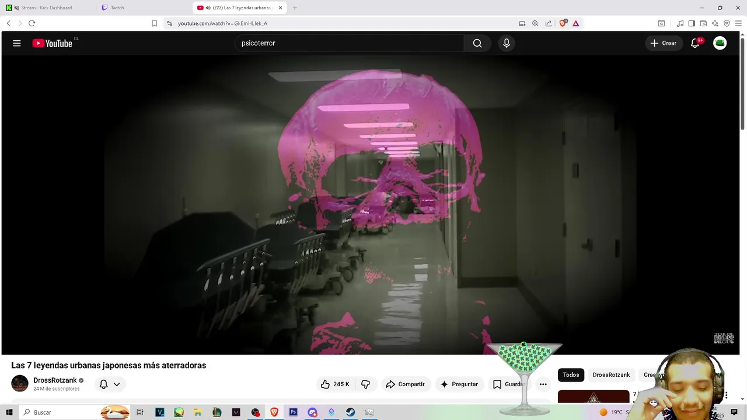Open the DrossRotzank channel name link
This screenshot has width=747, height=420.
click(55, 380)
